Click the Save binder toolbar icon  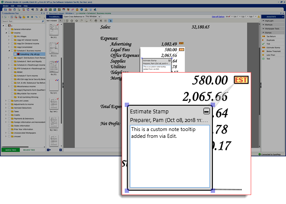(x=6, y=9)
